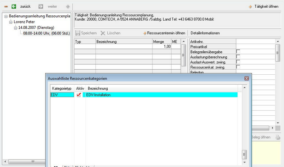
Task: Click the Speichern disk icon
Action: click(x=78, y=33)
